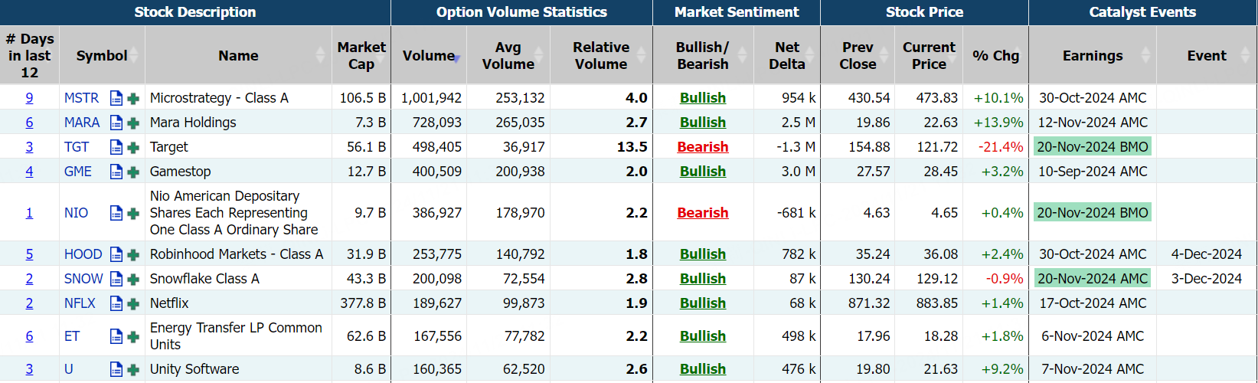Click the document icon next to MSTR
The width and height of the screenshot is (1258, 383).
[x=116, y=98]
